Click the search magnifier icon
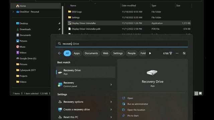 point(60,44)
